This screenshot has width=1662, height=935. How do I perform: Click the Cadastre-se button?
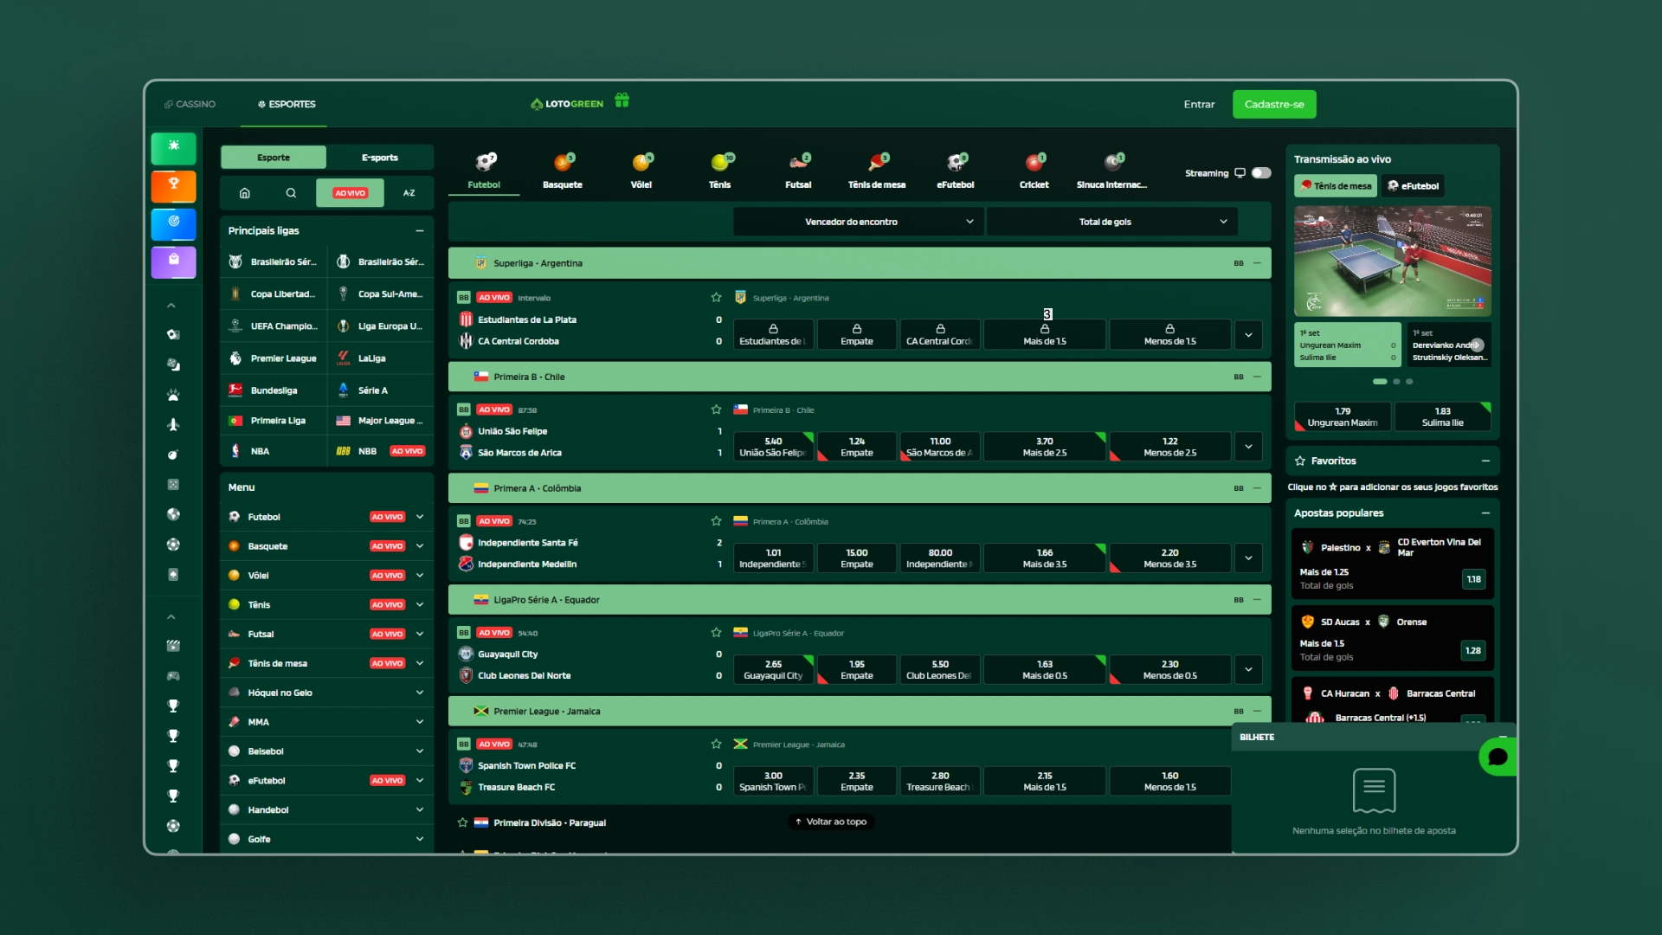1274,104
